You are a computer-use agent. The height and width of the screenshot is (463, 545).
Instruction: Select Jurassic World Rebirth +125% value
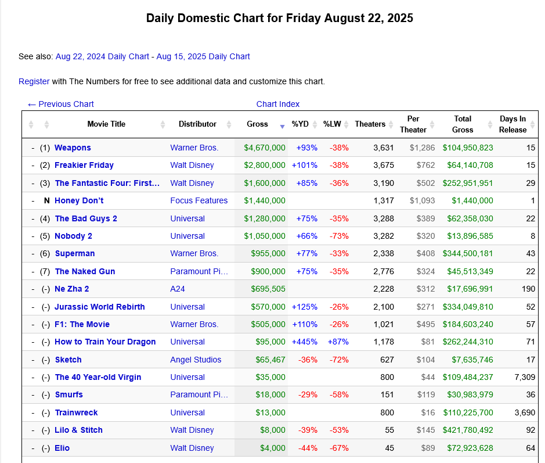click(x=305, y=307)
